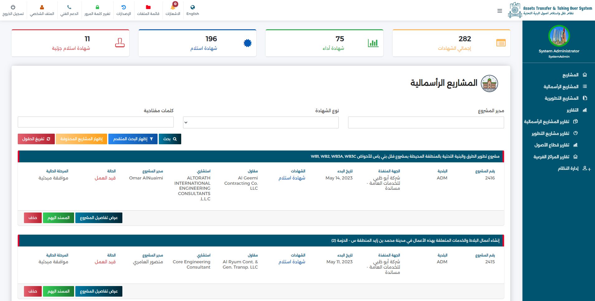Delete project 2416
The width and height of the screenshot is (595, 301).
[x=33, y=218]
